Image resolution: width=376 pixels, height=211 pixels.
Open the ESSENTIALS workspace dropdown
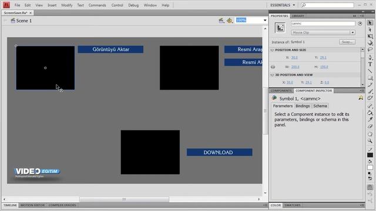[283, 5]
